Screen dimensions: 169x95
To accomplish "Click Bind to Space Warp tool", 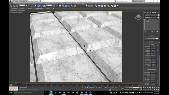I will coord(17,6).
